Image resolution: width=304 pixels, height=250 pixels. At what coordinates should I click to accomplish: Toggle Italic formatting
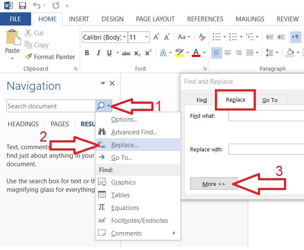pos(98,53)
